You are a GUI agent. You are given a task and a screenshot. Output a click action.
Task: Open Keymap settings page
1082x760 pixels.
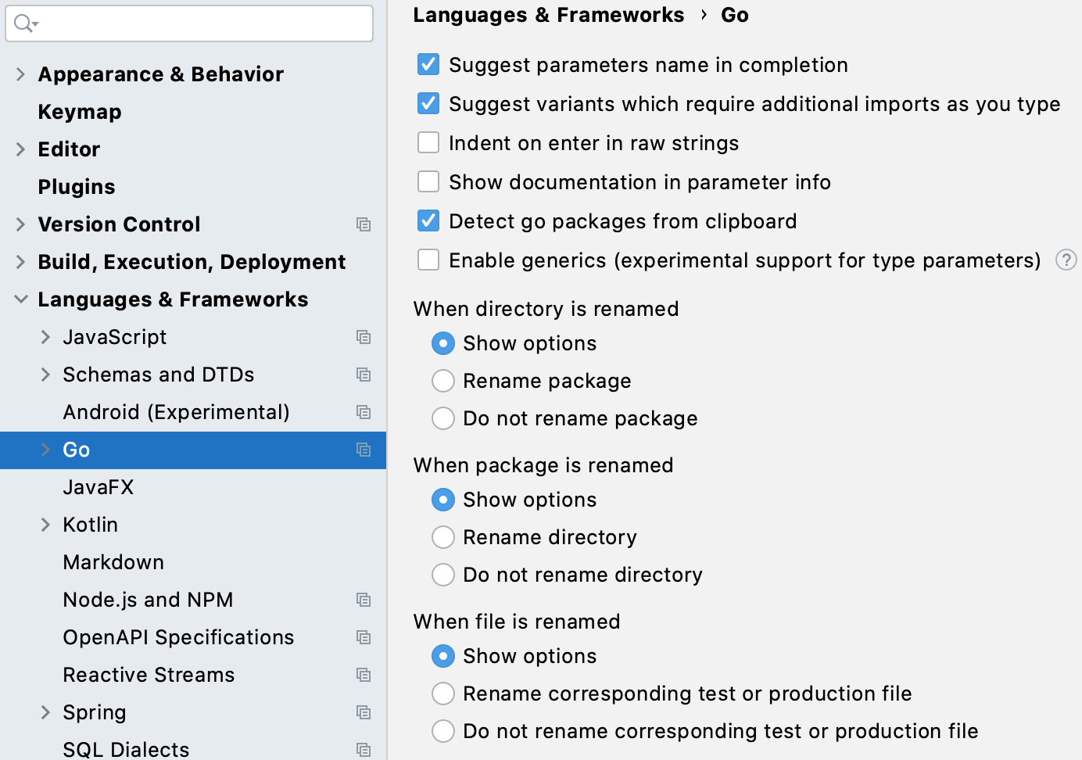pos(80,112)
